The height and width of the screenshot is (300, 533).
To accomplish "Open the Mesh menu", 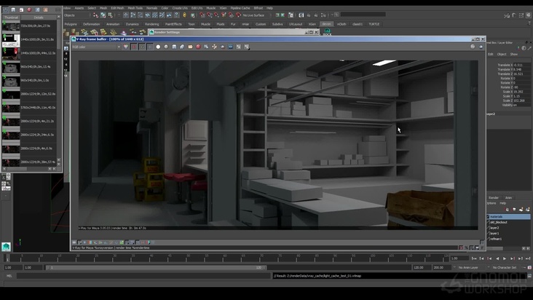I will [x=103, y=8].
